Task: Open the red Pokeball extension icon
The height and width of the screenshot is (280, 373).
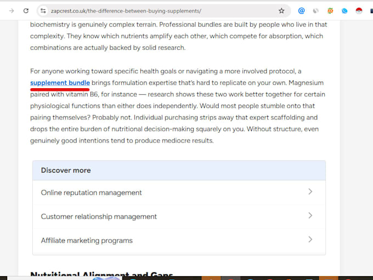Action: tap(359, 11)
